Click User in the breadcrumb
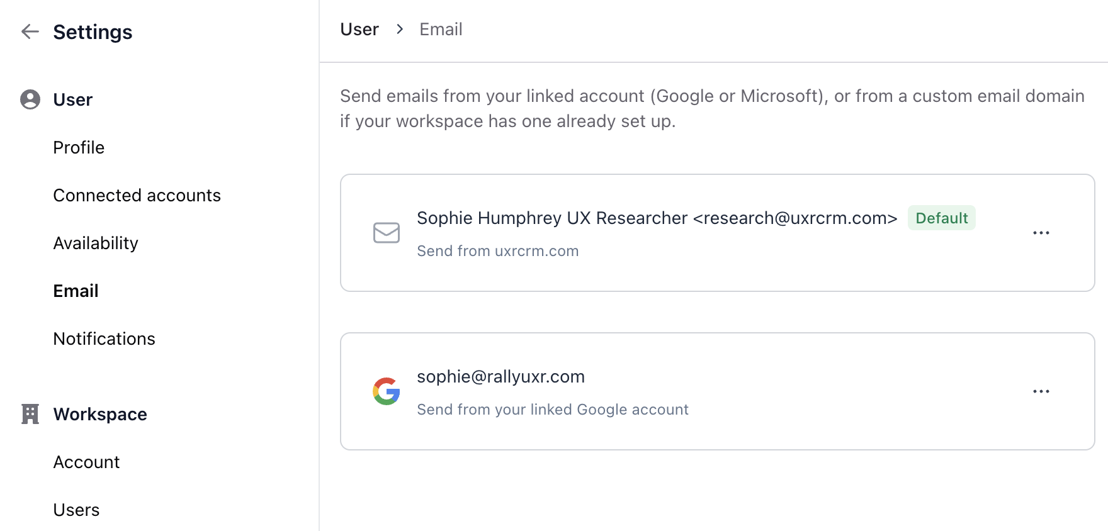 (359, 30)
